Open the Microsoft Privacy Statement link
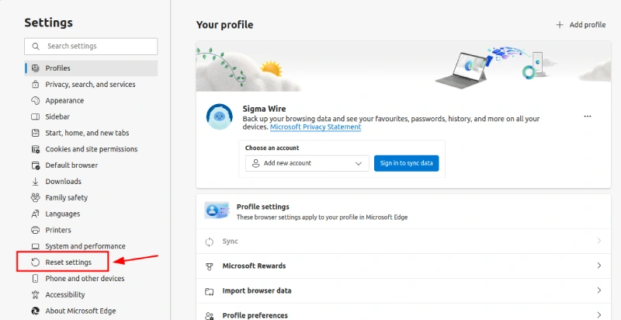The image size is (621, 320). [316, 127]
